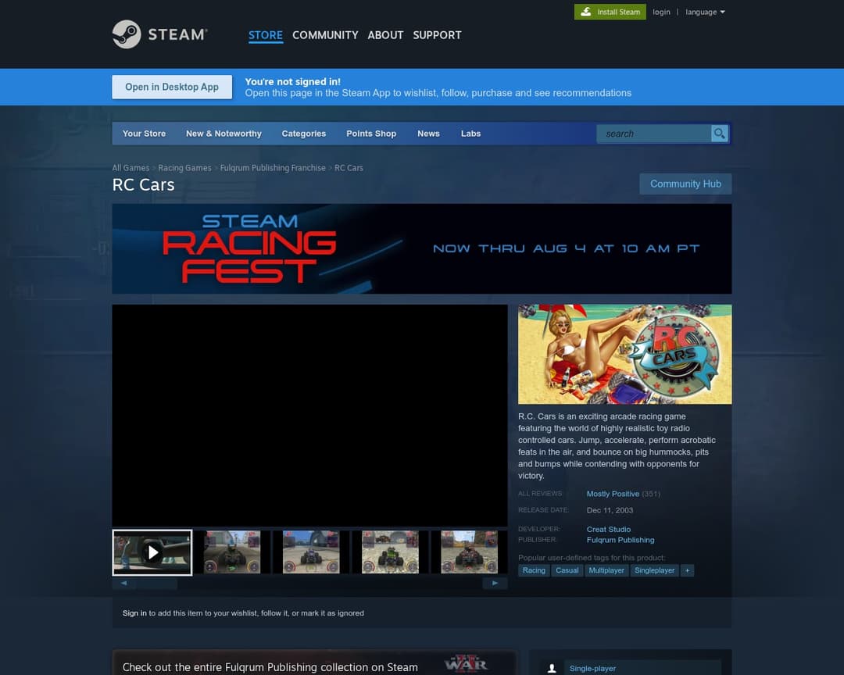Click the Install Steam download button
The width and height of the screenshot is (844, 675).
click(610, 12)
